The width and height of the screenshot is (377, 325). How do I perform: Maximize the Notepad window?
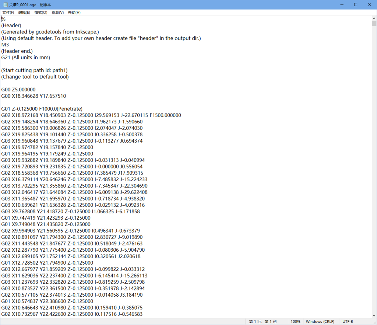point(356,4)
